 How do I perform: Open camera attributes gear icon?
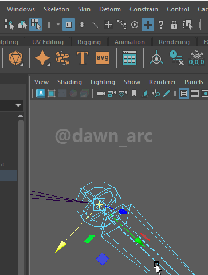tap(123, 93)
